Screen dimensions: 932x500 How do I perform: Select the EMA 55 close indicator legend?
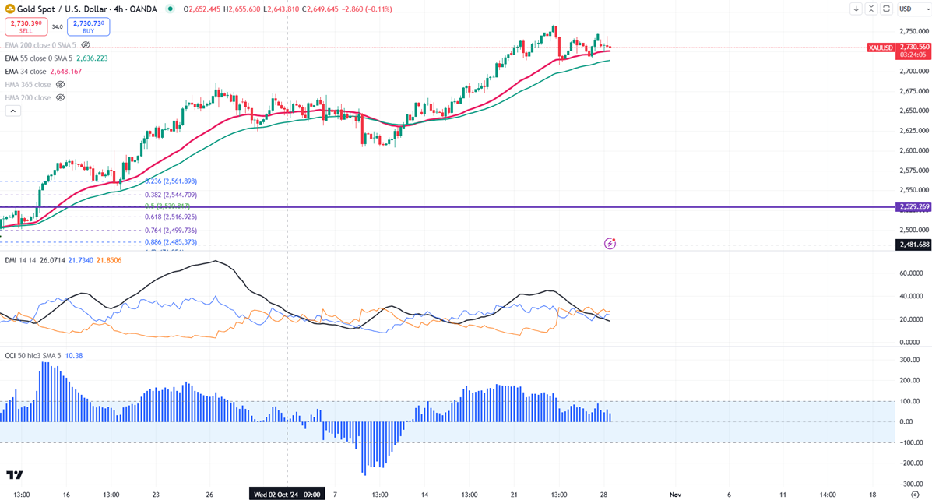tap(39, 58)
